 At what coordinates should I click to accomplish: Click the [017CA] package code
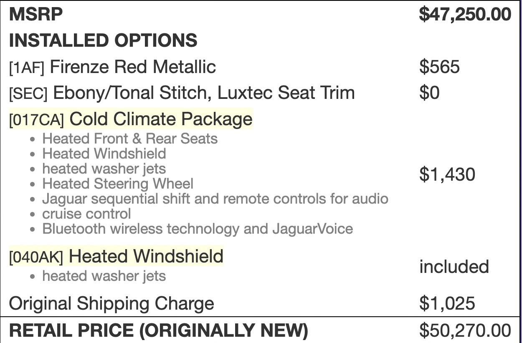[36, 120]
